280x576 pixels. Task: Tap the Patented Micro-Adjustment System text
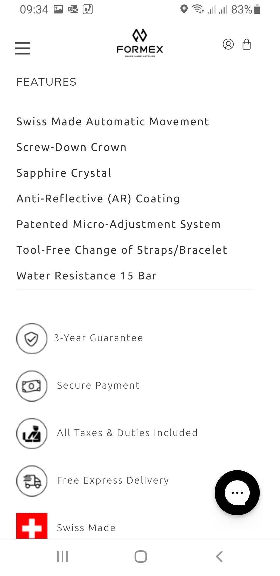coord(118,224)
